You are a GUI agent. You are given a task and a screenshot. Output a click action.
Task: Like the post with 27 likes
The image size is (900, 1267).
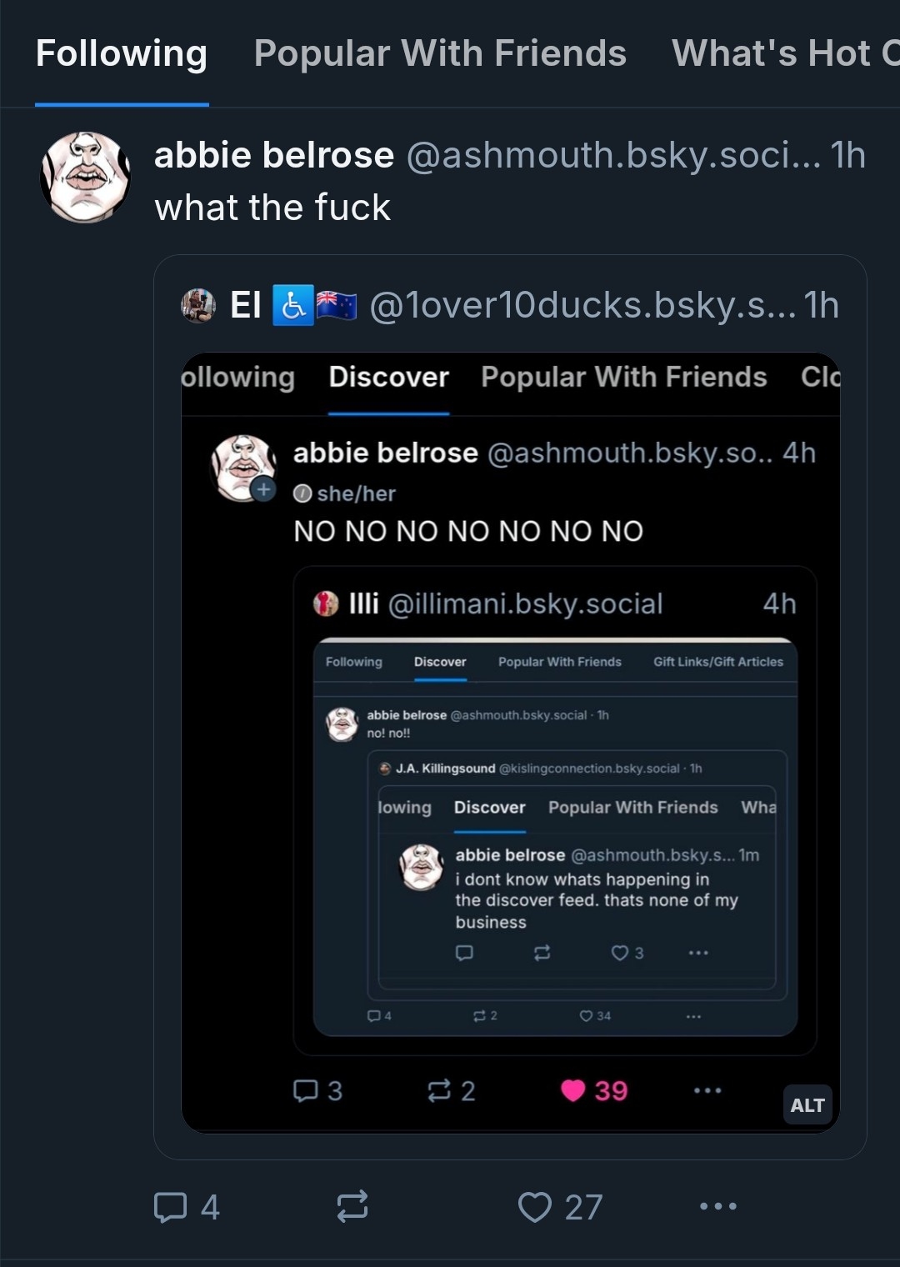pos(535,1206)
